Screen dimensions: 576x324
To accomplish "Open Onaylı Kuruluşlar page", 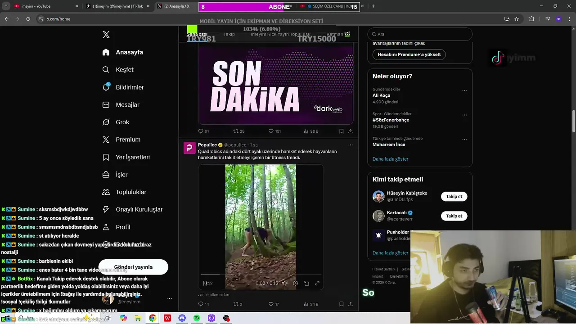I will pos(132,209).
